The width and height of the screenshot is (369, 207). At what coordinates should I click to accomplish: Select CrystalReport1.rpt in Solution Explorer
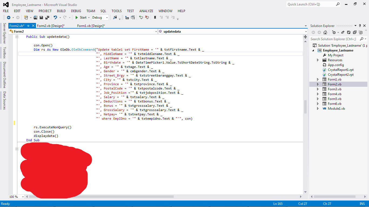pyautogui.click(x=341, y=70)
